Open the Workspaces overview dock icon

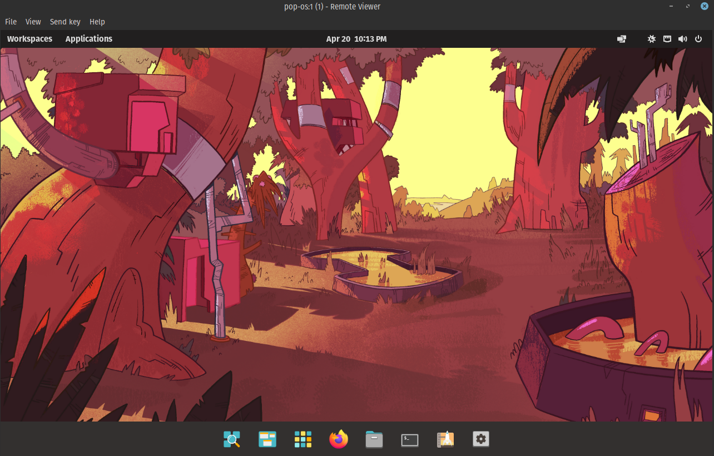(x=267, y=439)
